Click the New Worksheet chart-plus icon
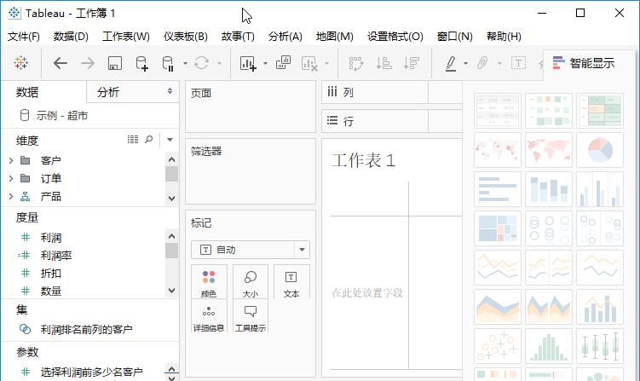This screenshot has width=640, height=381. (x=248, y=63)
